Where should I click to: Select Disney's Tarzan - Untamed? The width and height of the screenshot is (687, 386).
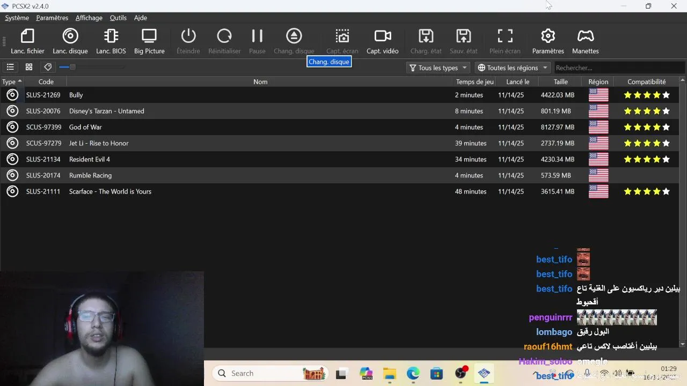point(339,111)
